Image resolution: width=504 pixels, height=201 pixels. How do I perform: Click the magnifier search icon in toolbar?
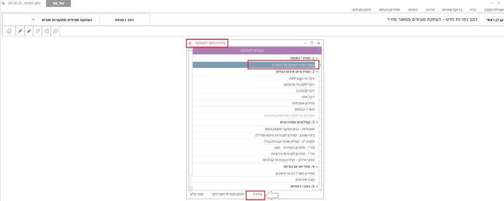(55, 31)
